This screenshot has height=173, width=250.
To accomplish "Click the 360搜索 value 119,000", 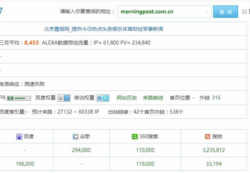I will pos(145,164).
